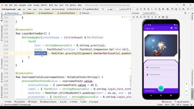This screenshot has height=109, width=194.
Task: Open the Navigate menu
Action: (22, 5)
